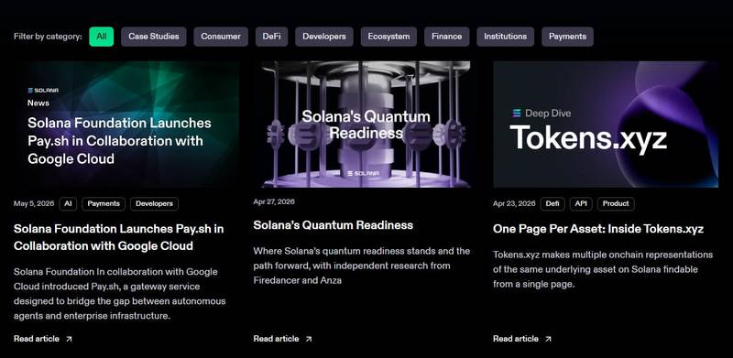733x358 pixels.
Task: Filter articles by Consumer category
Action: pos(221,37)
